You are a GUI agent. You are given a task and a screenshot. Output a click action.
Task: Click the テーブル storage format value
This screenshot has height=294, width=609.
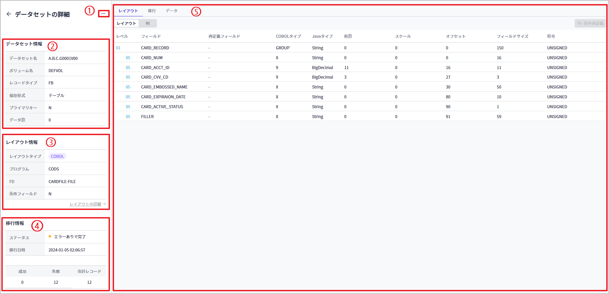click(x=56, y=96)
